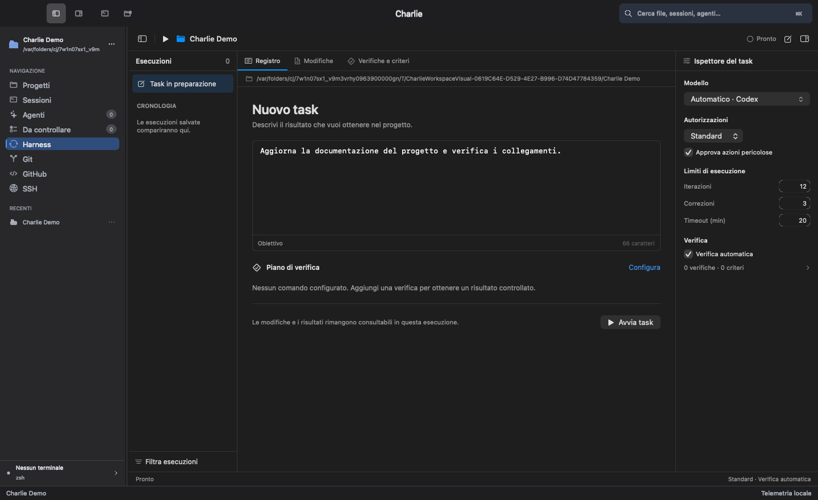Click the Timeout (min) value field

794,220
